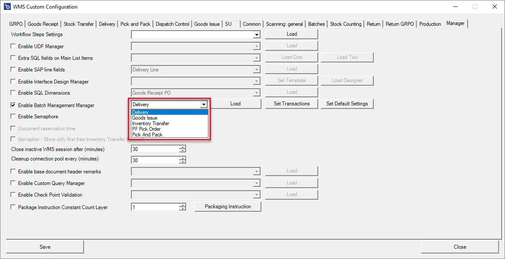Uncheck Enable Batch Management Manager
Image resolution: width=505 pixels, height=259 pixels.
pyautogui.click(x=13, y=105)
